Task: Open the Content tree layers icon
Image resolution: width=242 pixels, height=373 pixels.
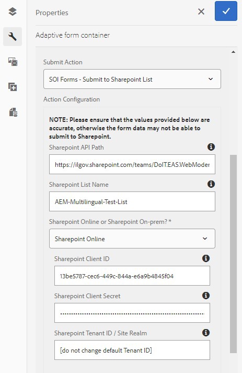Action: pos(13,12)
